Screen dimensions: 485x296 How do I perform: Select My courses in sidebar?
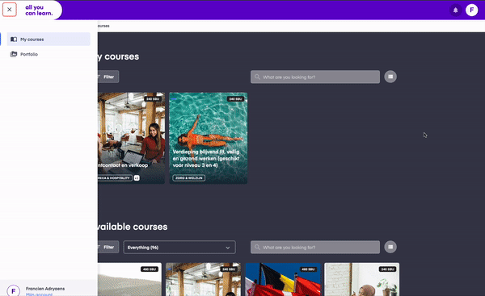48,40
